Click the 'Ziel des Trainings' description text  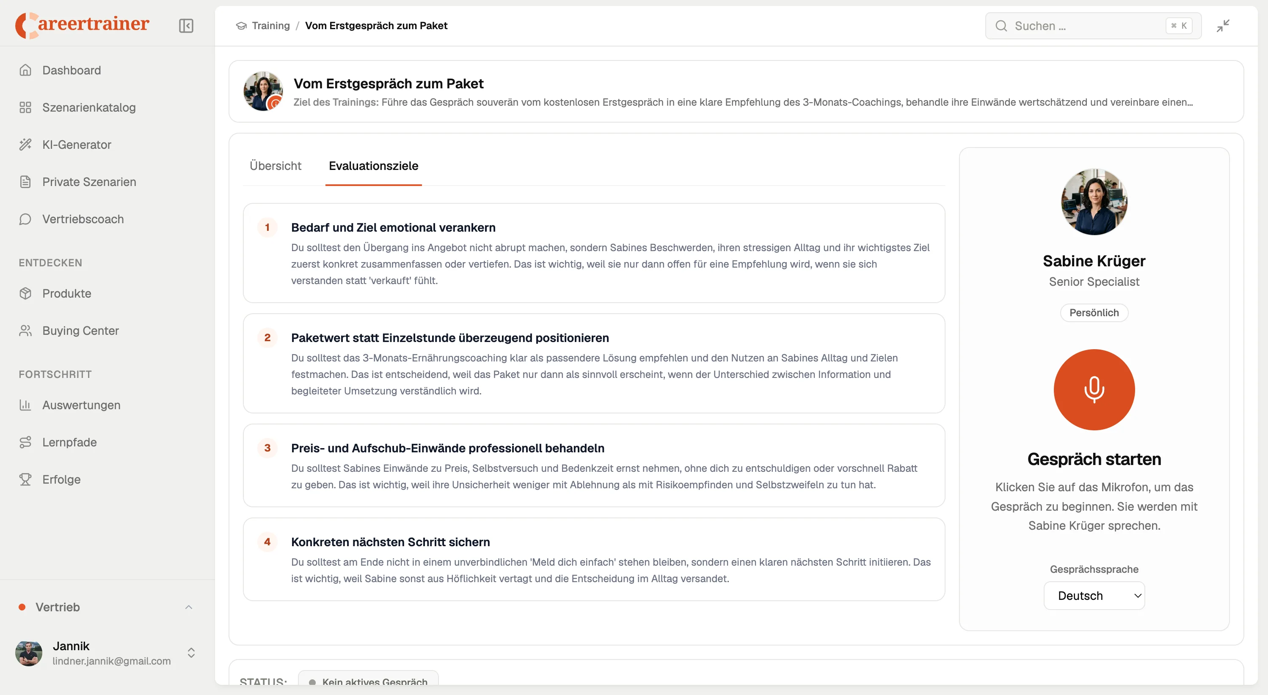(x=743, y=102)
